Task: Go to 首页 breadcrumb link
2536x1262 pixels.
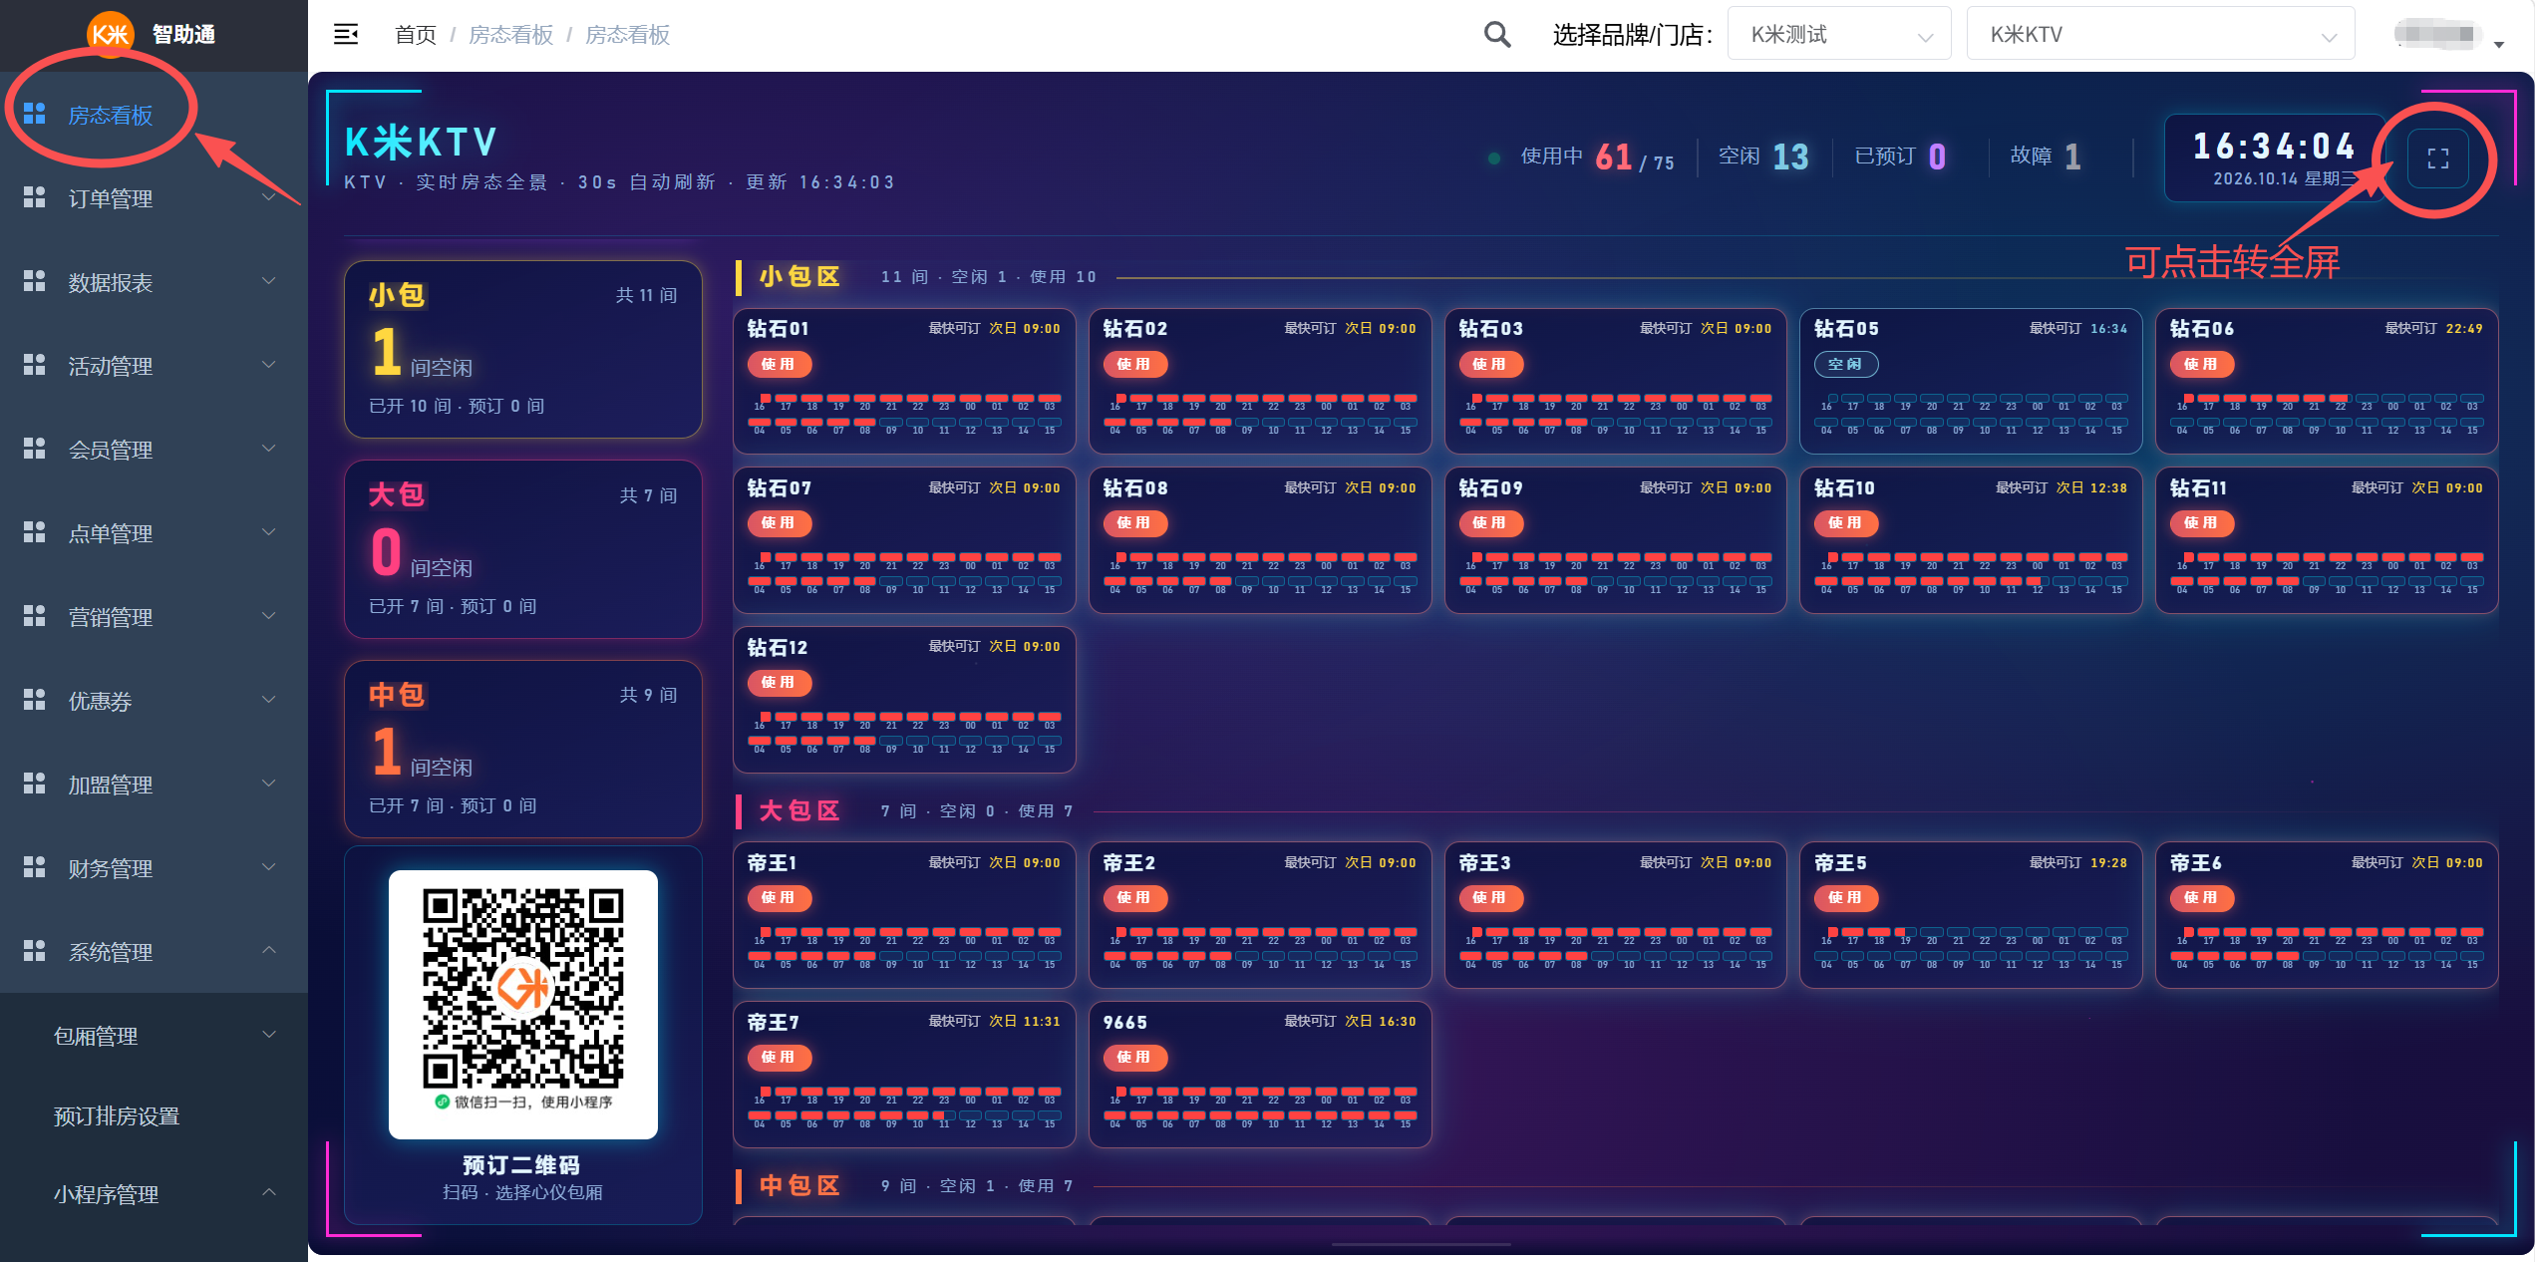Action: pyautogui.click(x=416, y=35)
